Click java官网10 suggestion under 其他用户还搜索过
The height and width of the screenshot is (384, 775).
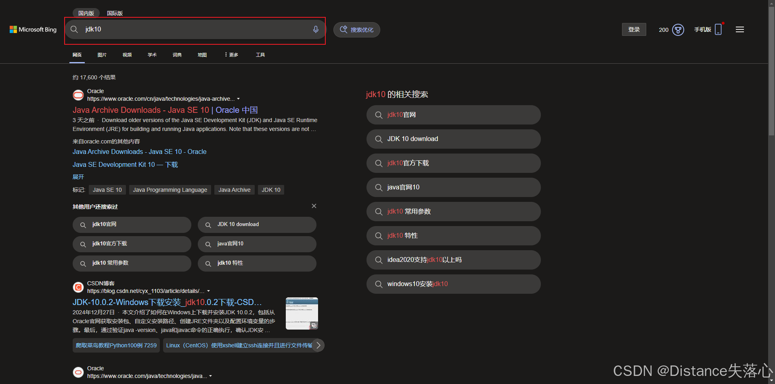(257, 244)
